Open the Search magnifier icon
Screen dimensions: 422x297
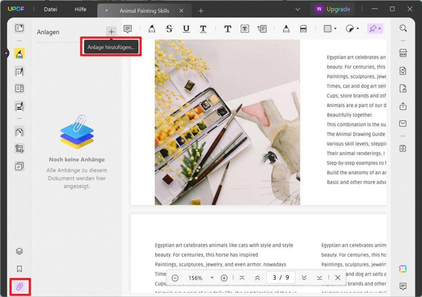pyautogui.click(x=403, y=28)
